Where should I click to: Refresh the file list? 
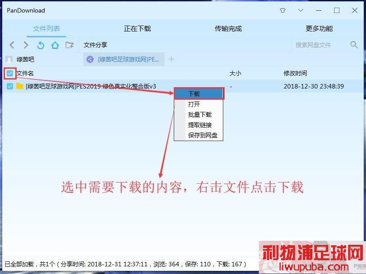[41, 45]
